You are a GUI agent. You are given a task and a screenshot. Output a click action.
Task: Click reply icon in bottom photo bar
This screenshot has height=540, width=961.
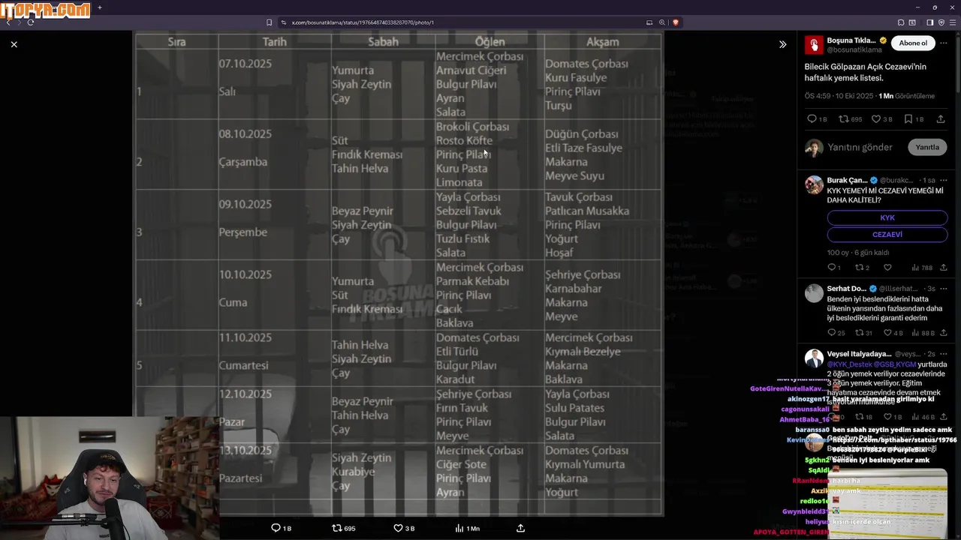(276, 528)
